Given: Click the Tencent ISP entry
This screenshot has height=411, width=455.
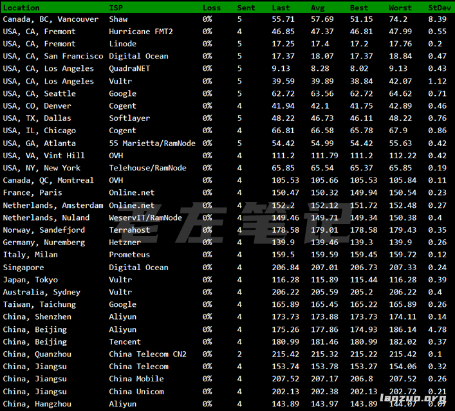Looking at the screenshot, I should tap(125, 342).
